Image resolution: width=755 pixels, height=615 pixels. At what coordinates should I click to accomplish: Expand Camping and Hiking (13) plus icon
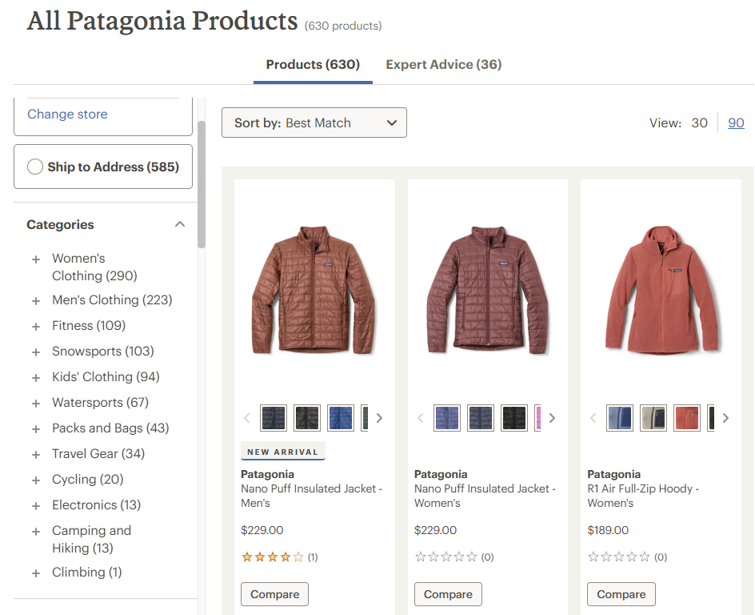coord(36,532)
